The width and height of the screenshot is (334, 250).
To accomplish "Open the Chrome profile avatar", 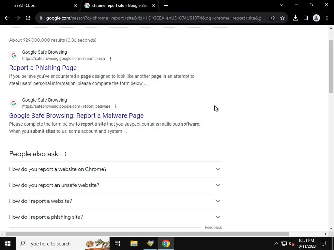I will pyautogui.click(x=316, y=18).
